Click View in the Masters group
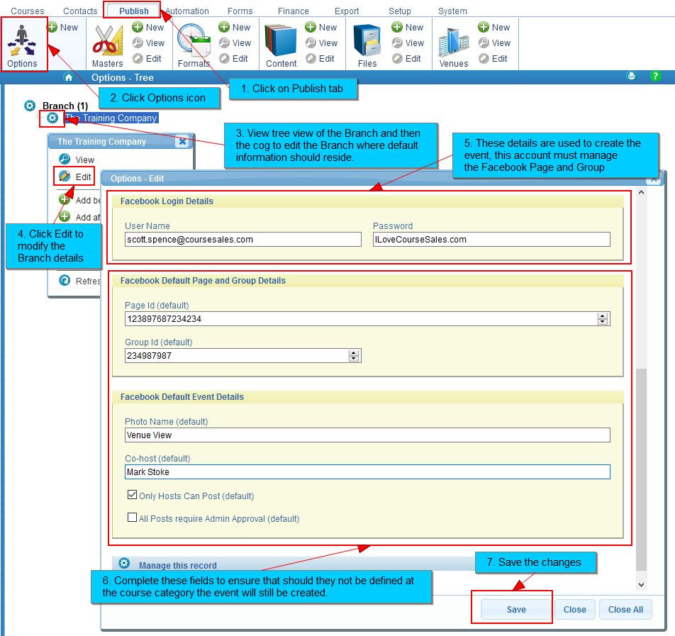The width and height of the screenshot is (675, 636). coord(148,43)
